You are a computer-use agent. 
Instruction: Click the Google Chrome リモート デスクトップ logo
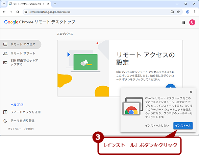click(40, 22)
